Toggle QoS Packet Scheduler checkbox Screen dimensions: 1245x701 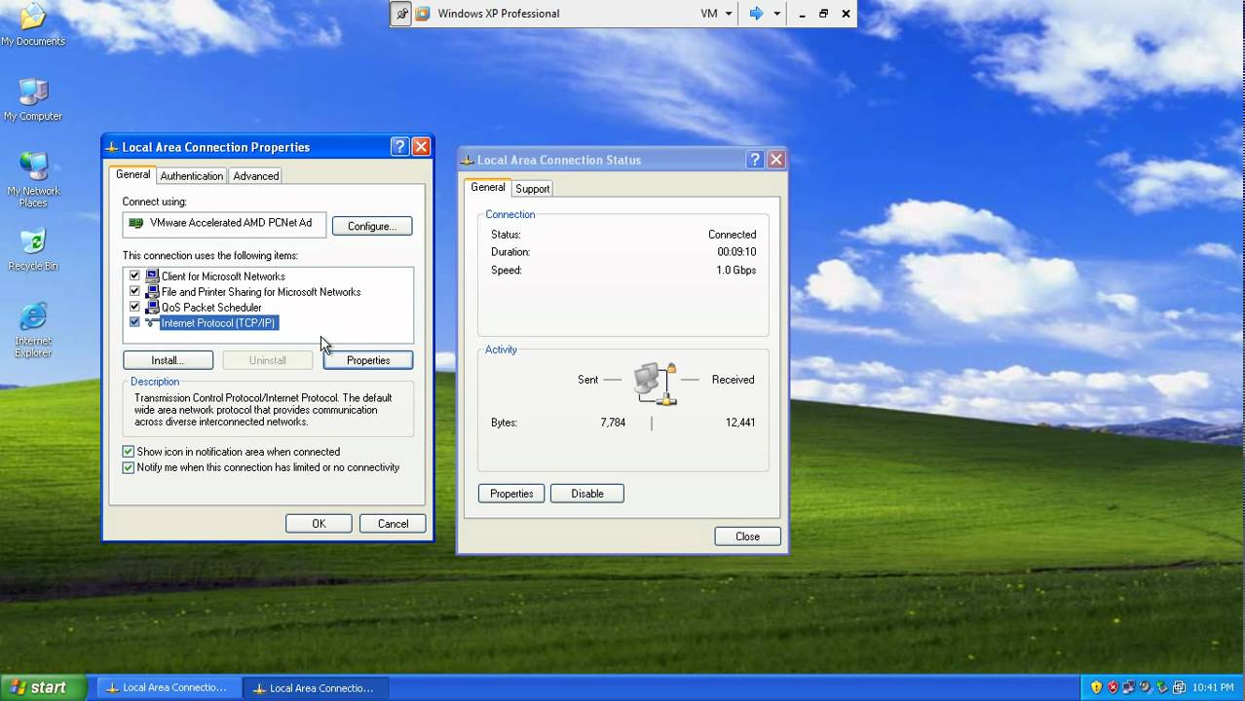click(x=134, y=307)
